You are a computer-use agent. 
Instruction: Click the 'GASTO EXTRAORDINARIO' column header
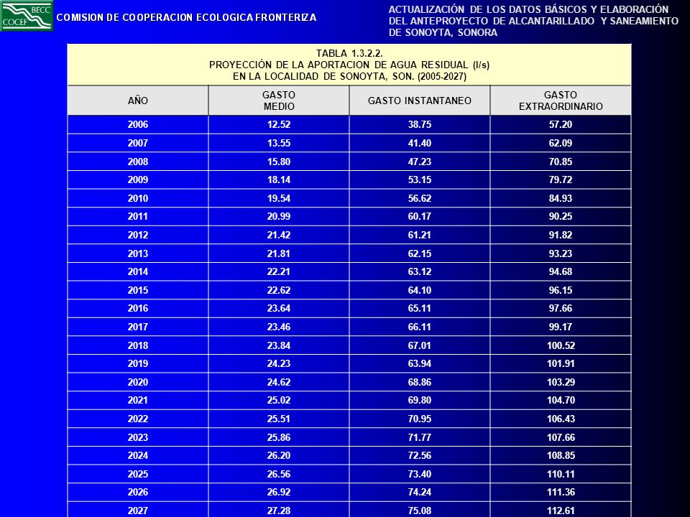click(561, 101)
